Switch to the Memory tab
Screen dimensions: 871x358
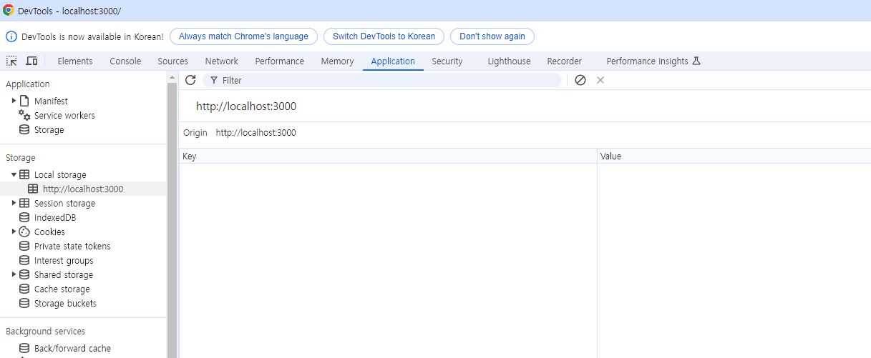[337, 61]
